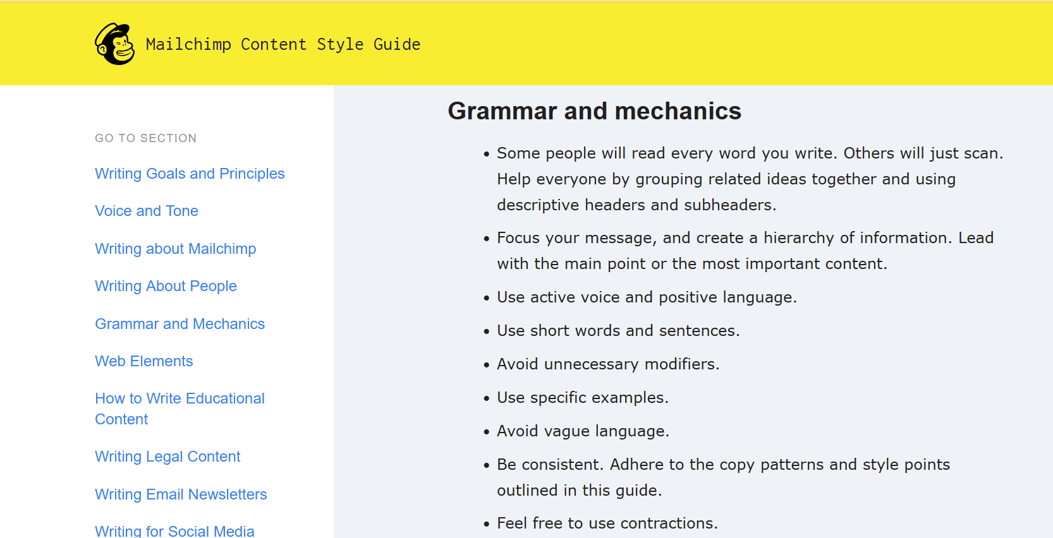The image size is (1053, 538).
Task: Open the Web Elements section
Action: [144, 361]
